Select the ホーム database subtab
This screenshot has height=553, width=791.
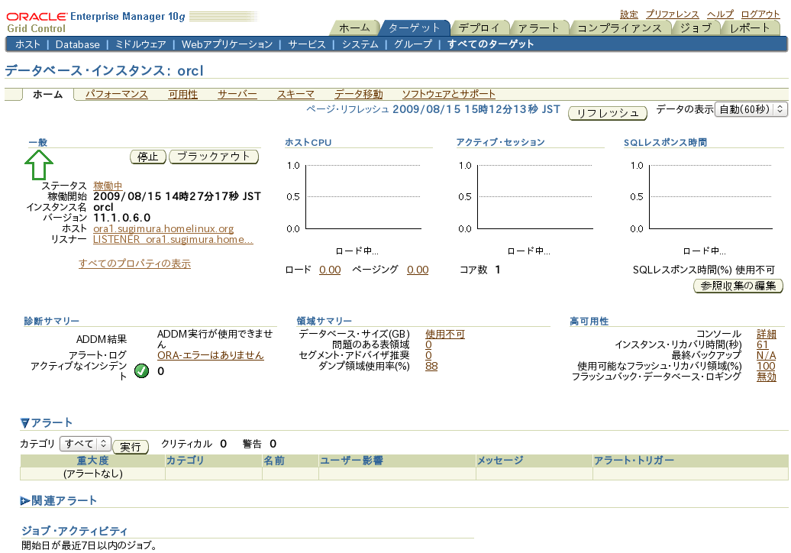48,95
